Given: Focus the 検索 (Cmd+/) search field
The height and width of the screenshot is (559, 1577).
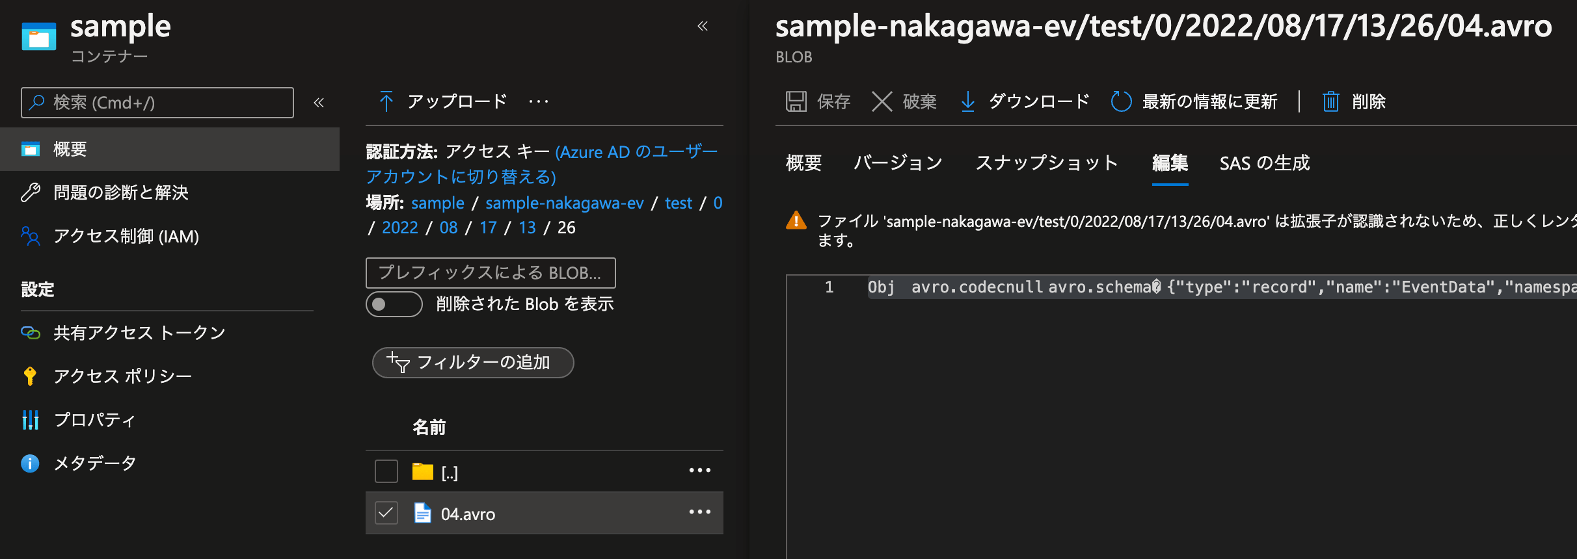Looking at the screenshot, I should click(157, 103).
